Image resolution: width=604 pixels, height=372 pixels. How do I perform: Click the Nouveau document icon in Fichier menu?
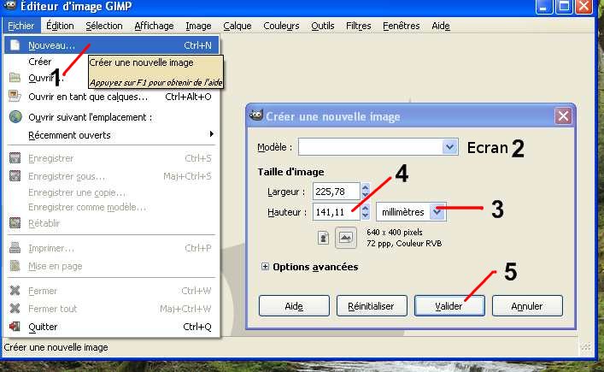pos(15,45)
